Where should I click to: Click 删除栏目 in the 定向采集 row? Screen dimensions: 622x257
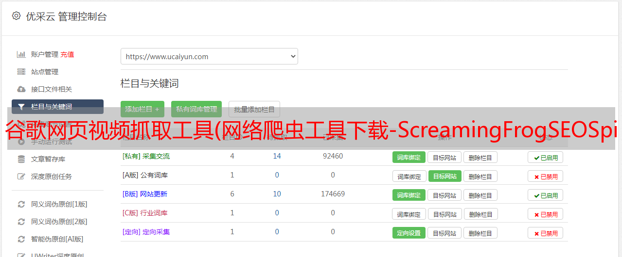[x=480, y=233]
